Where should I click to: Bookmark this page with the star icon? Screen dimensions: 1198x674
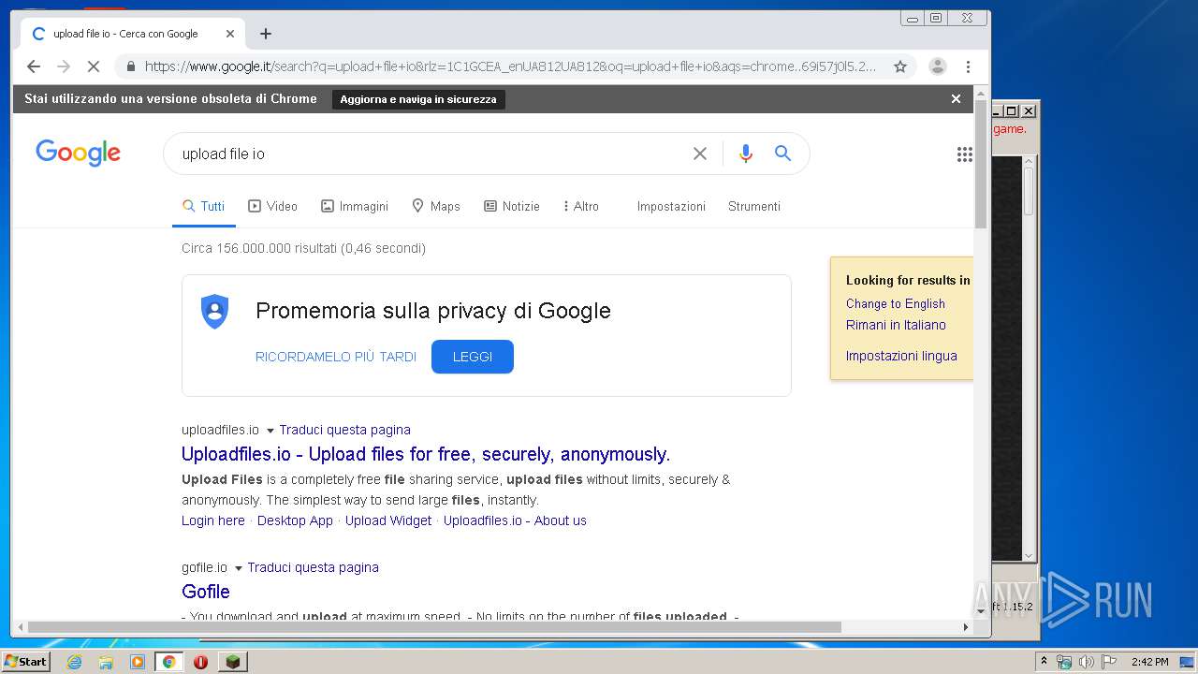point(900,66)
